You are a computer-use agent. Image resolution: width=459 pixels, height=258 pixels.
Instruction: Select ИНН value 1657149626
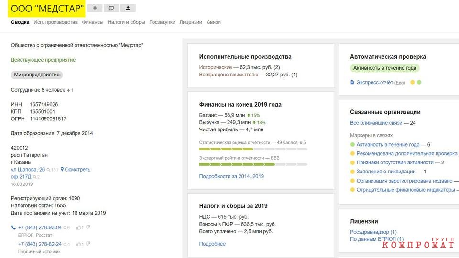(x=44, y=105)
